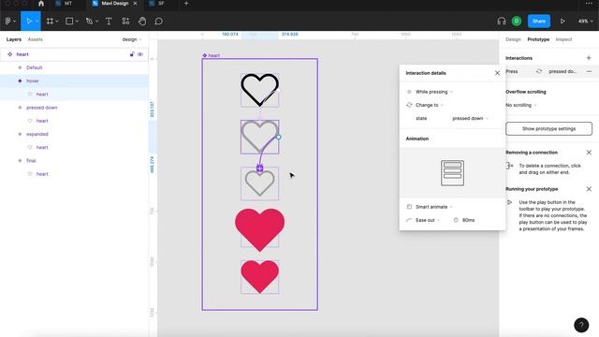
Task: Click the large red expanded heart
Action: tap(260, 230)
